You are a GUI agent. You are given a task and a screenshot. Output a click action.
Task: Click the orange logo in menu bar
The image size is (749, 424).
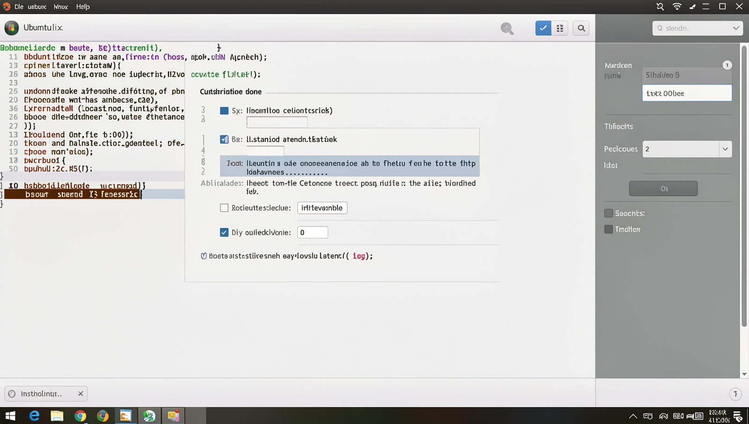[7, 7]
